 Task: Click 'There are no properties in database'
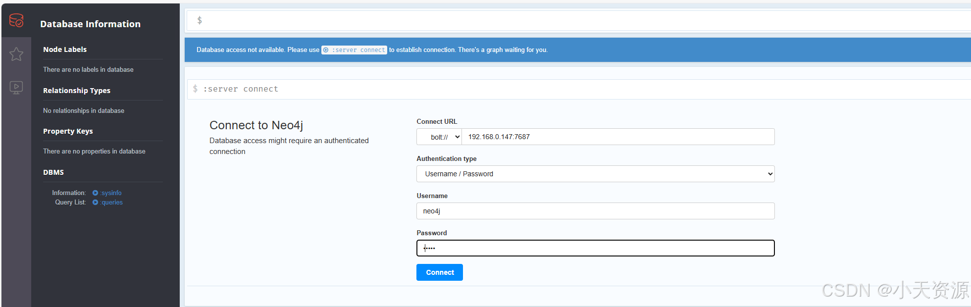pos(94,152)
